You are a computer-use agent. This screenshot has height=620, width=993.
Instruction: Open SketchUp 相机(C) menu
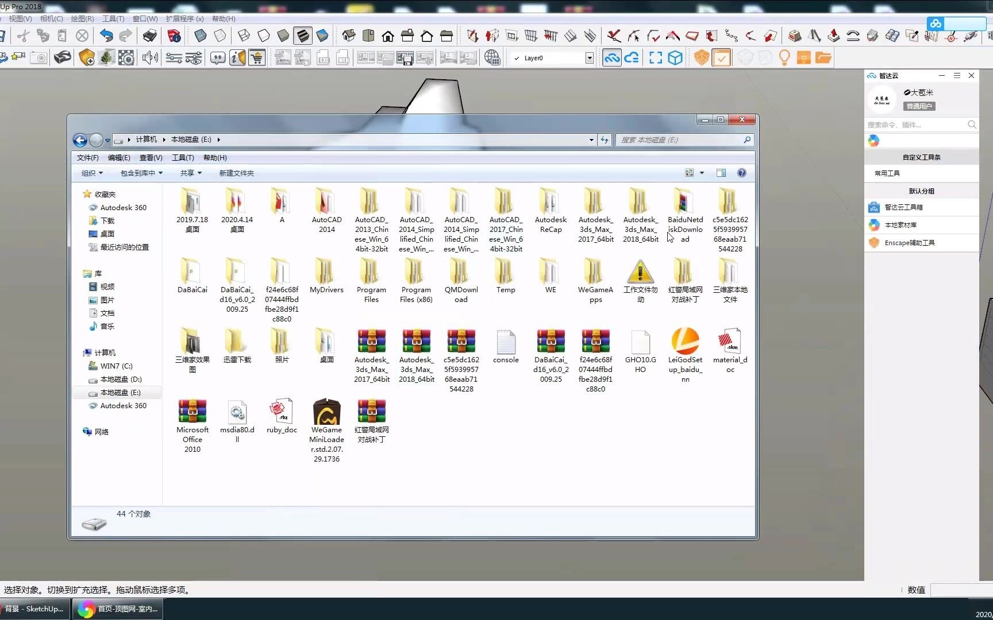(52, 18)
